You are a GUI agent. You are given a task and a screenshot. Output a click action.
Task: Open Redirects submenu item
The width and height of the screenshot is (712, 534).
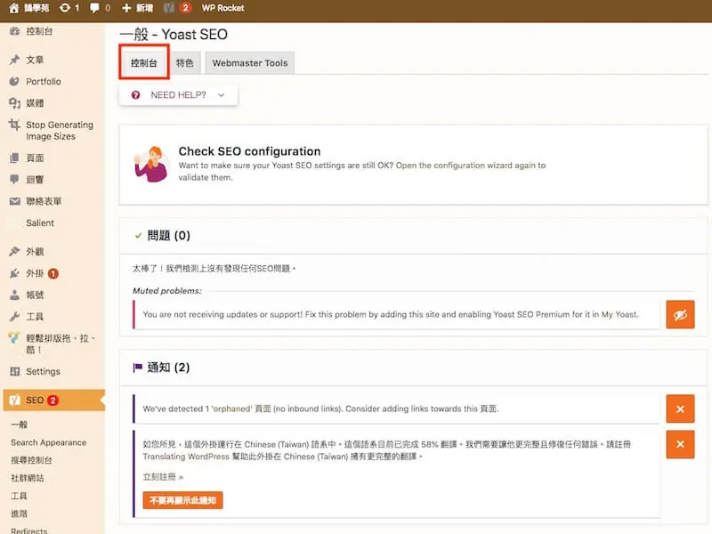29,530
